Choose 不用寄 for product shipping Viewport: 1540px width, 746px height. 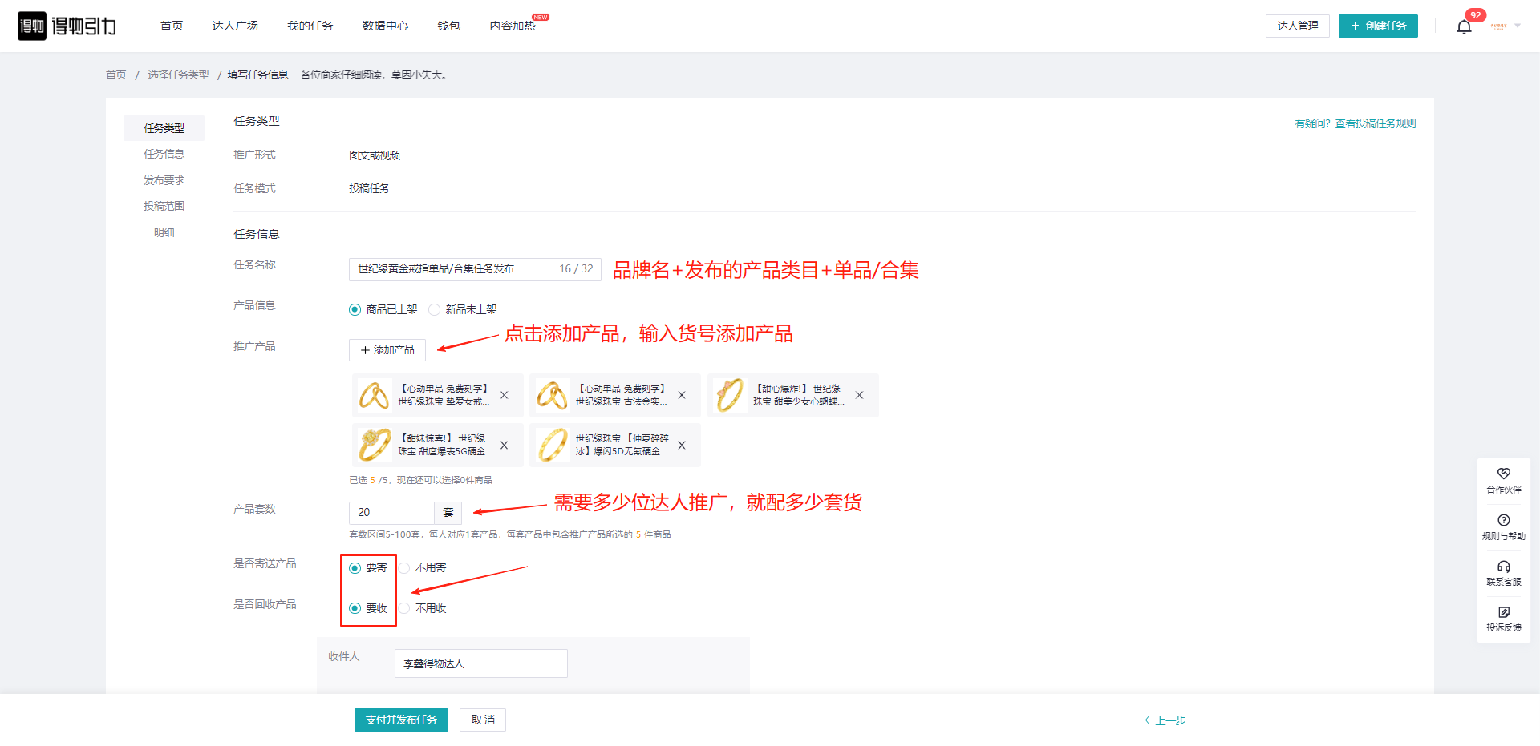(x=405, y=568)
